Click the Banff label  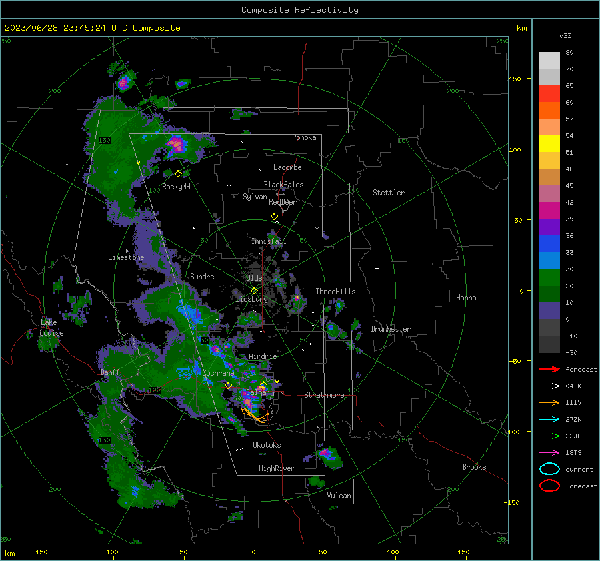point(110,372)
